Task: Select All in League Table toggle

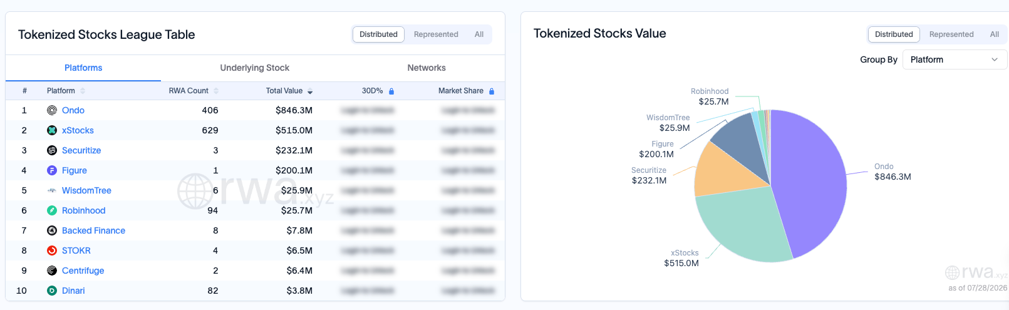Action: point(479,34)
